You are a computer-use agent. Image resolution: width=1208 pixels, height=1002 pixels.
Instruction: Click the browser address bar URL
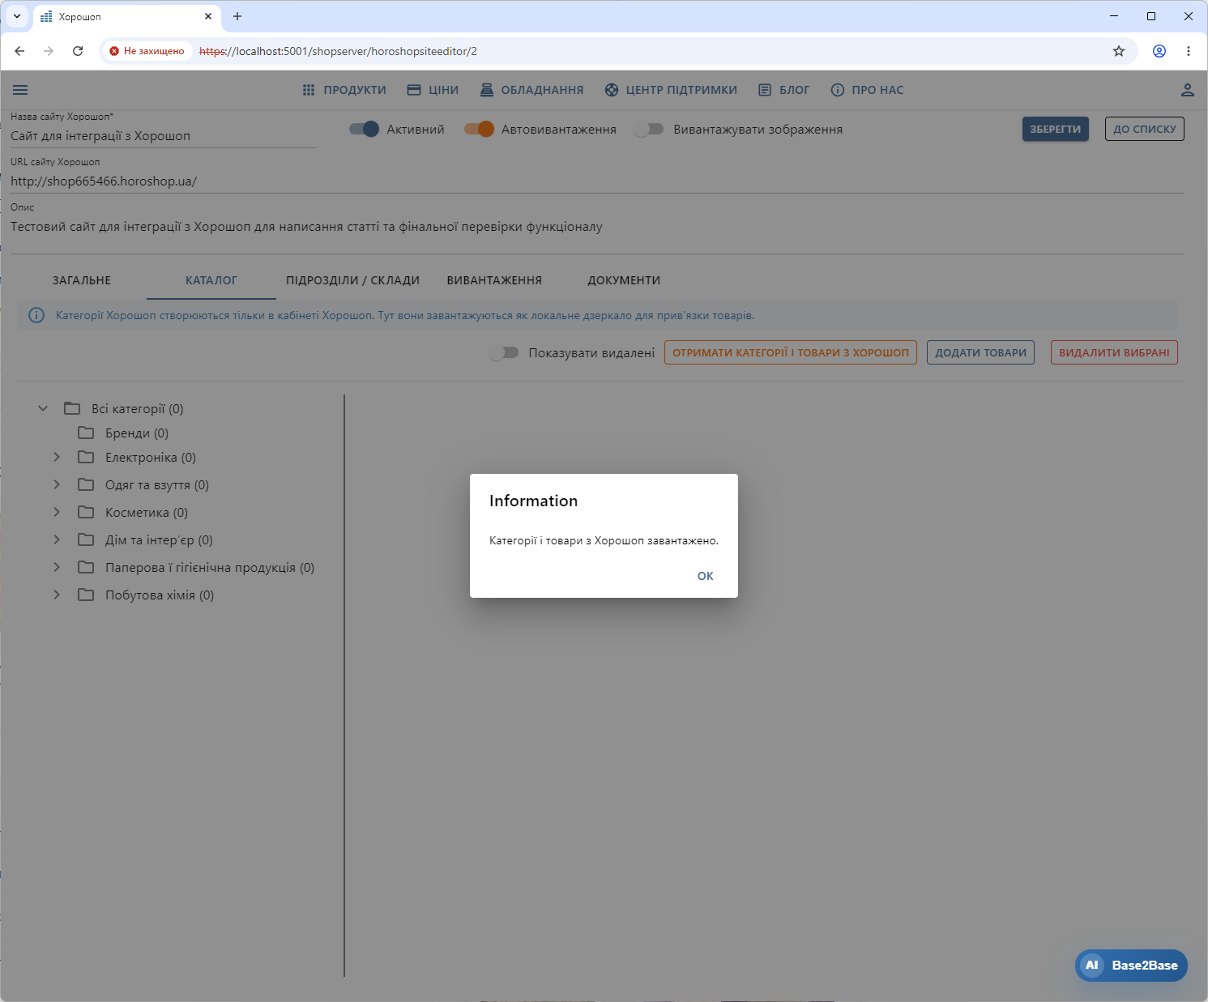click(339, 51)
